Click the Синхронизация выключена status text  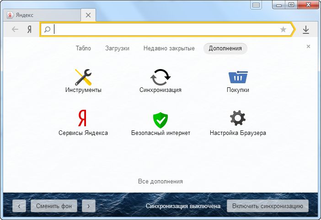point(183,206)
